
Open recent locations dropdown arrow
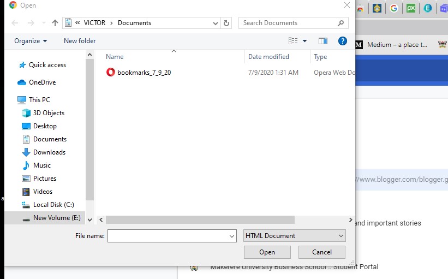click(44, 23)
